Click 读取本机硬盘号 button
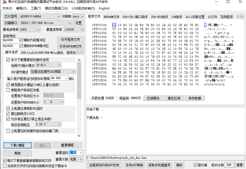Screen dimensions: 246x169 coord(159,165)
